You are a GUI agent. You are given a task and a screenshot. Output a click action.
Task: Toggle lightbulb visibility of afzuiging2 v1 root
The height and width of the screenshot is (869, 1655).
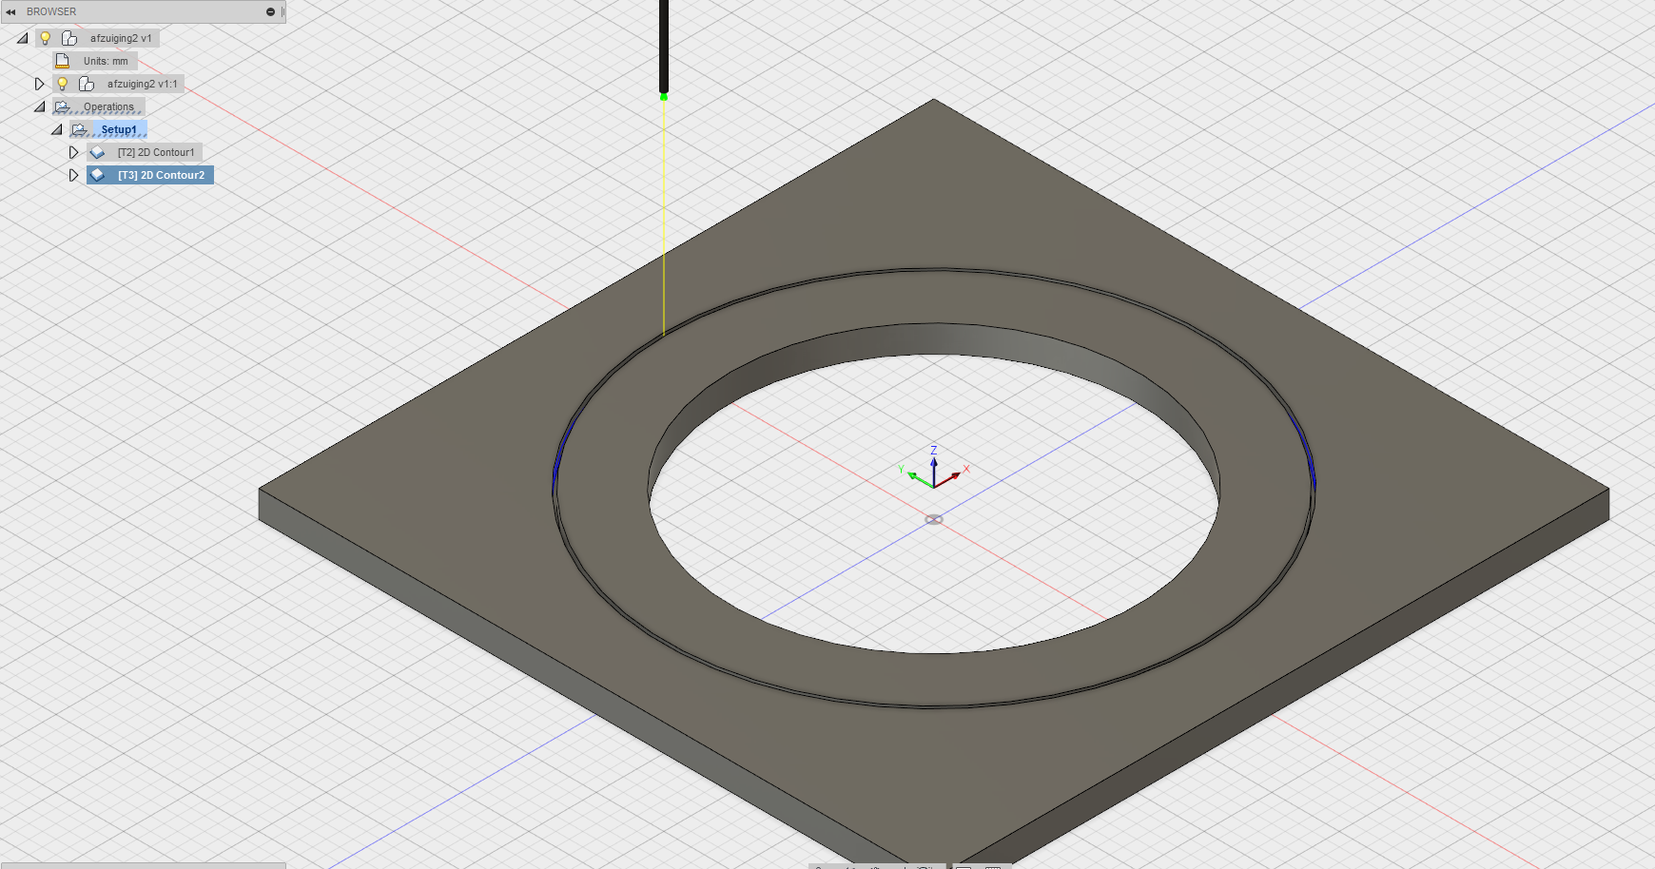(45, 38)
